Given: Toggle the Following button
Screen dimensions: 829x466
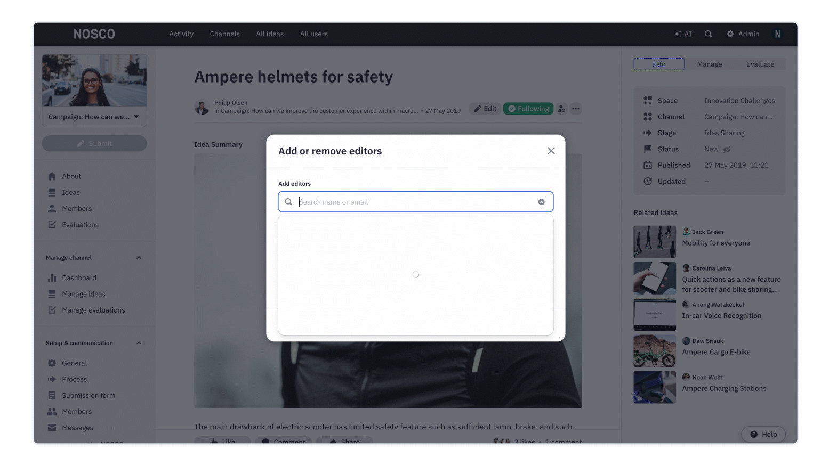Looking at the screenshot, I should click(x=528, y=109).
